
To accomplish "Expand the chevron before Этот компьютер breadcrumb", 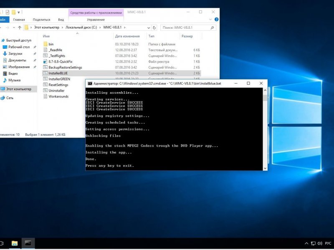I will [31, 27].
